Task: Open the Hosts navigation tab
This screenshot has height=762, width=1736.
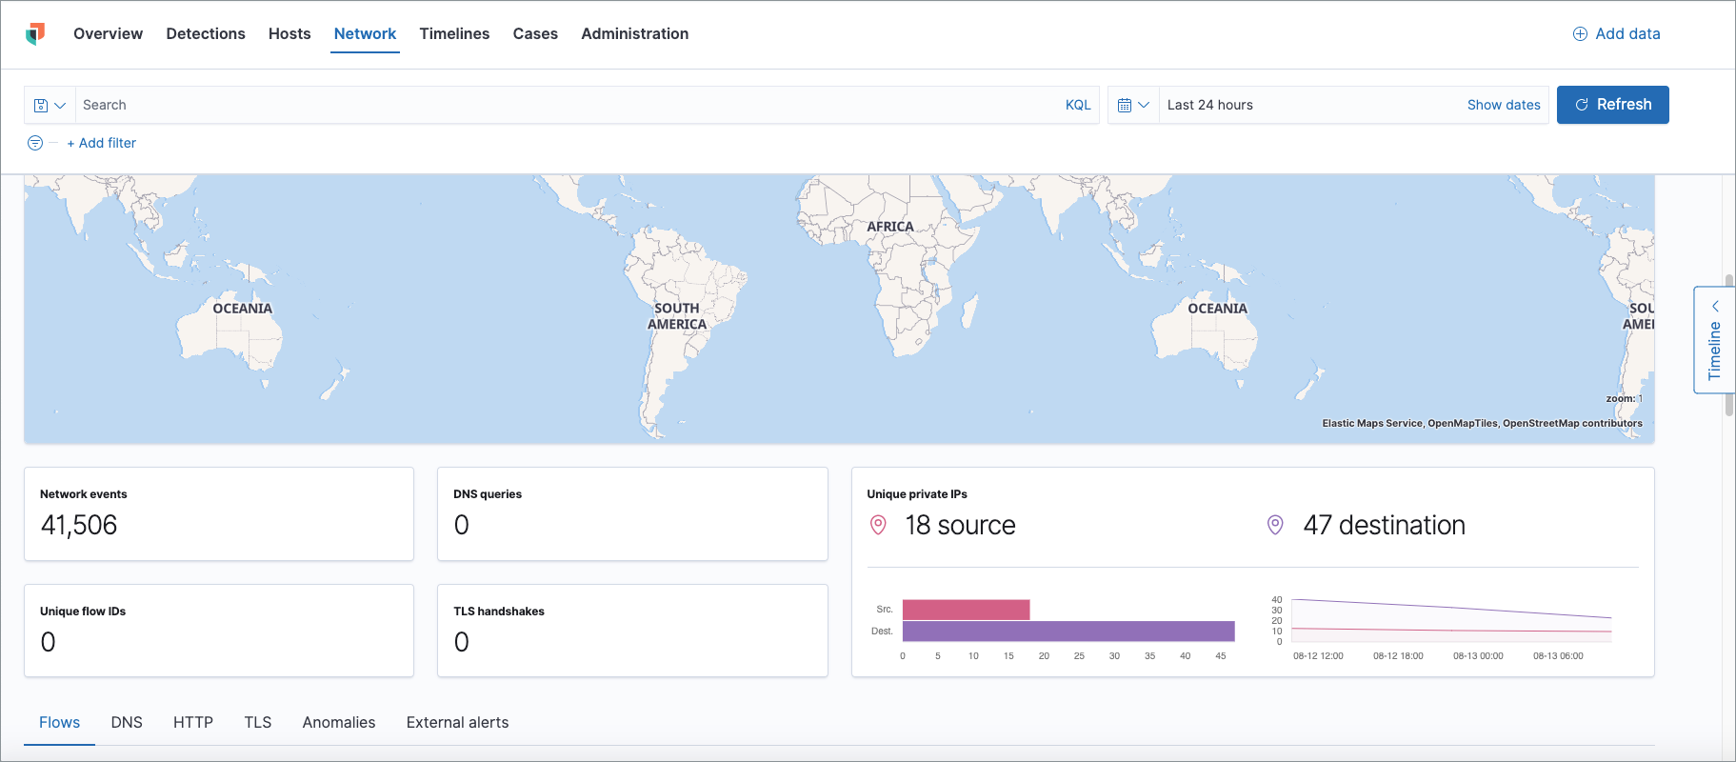Action: pos(289,34)
